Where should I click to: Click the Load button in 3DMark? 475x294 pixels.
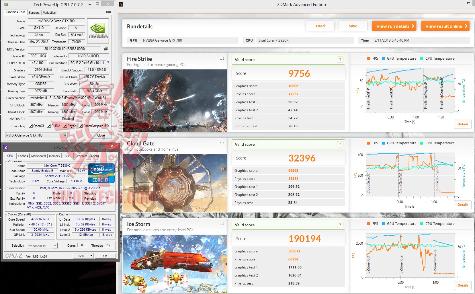pos(320,26)
